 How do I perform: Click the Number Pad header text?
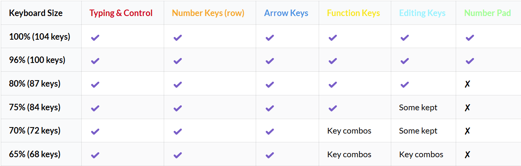pos(487,13)
